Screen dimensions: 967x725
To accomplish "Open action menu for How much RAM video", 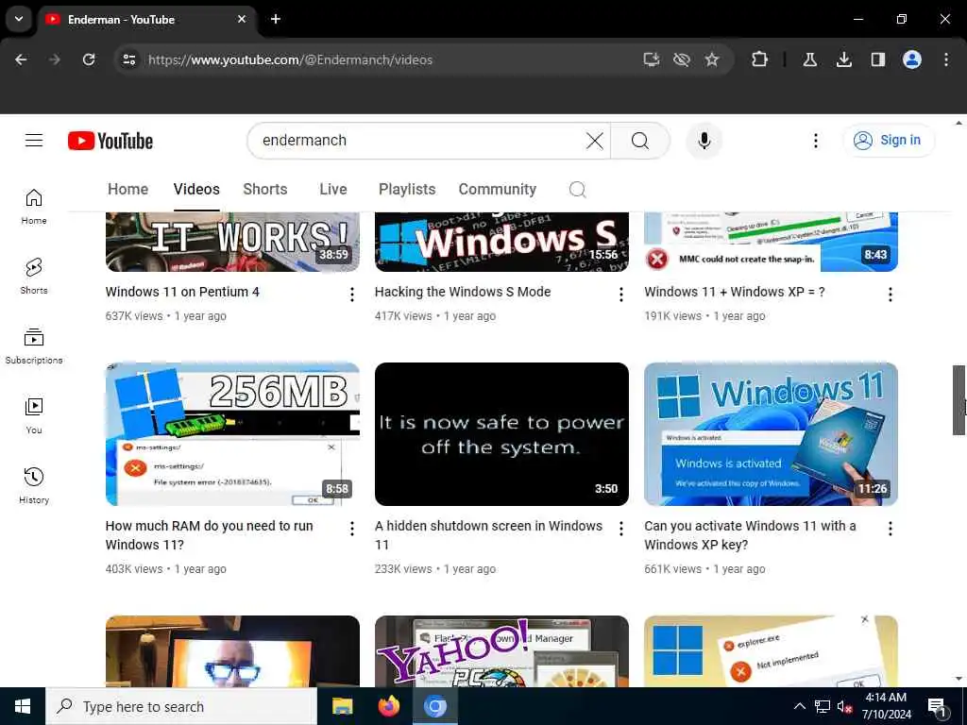I will [352, 529].
